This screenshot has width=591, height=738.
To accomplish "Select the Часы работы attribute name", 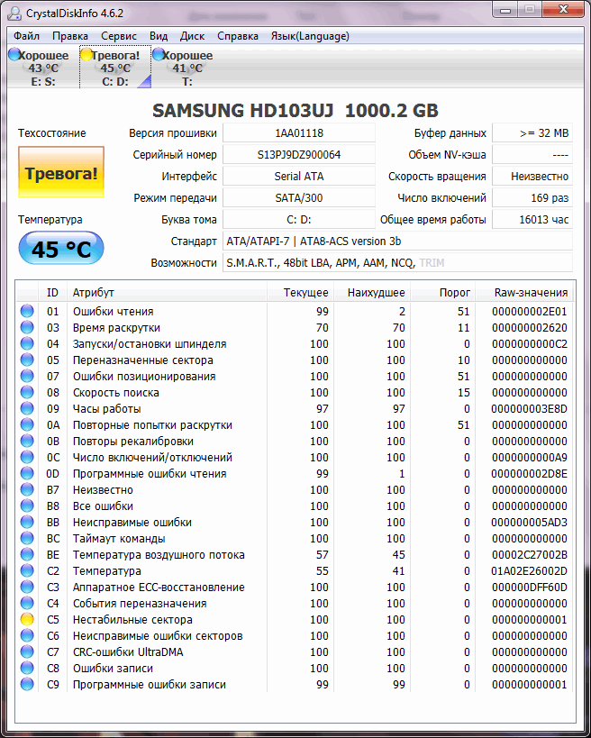I will click(x=107, y=409).
